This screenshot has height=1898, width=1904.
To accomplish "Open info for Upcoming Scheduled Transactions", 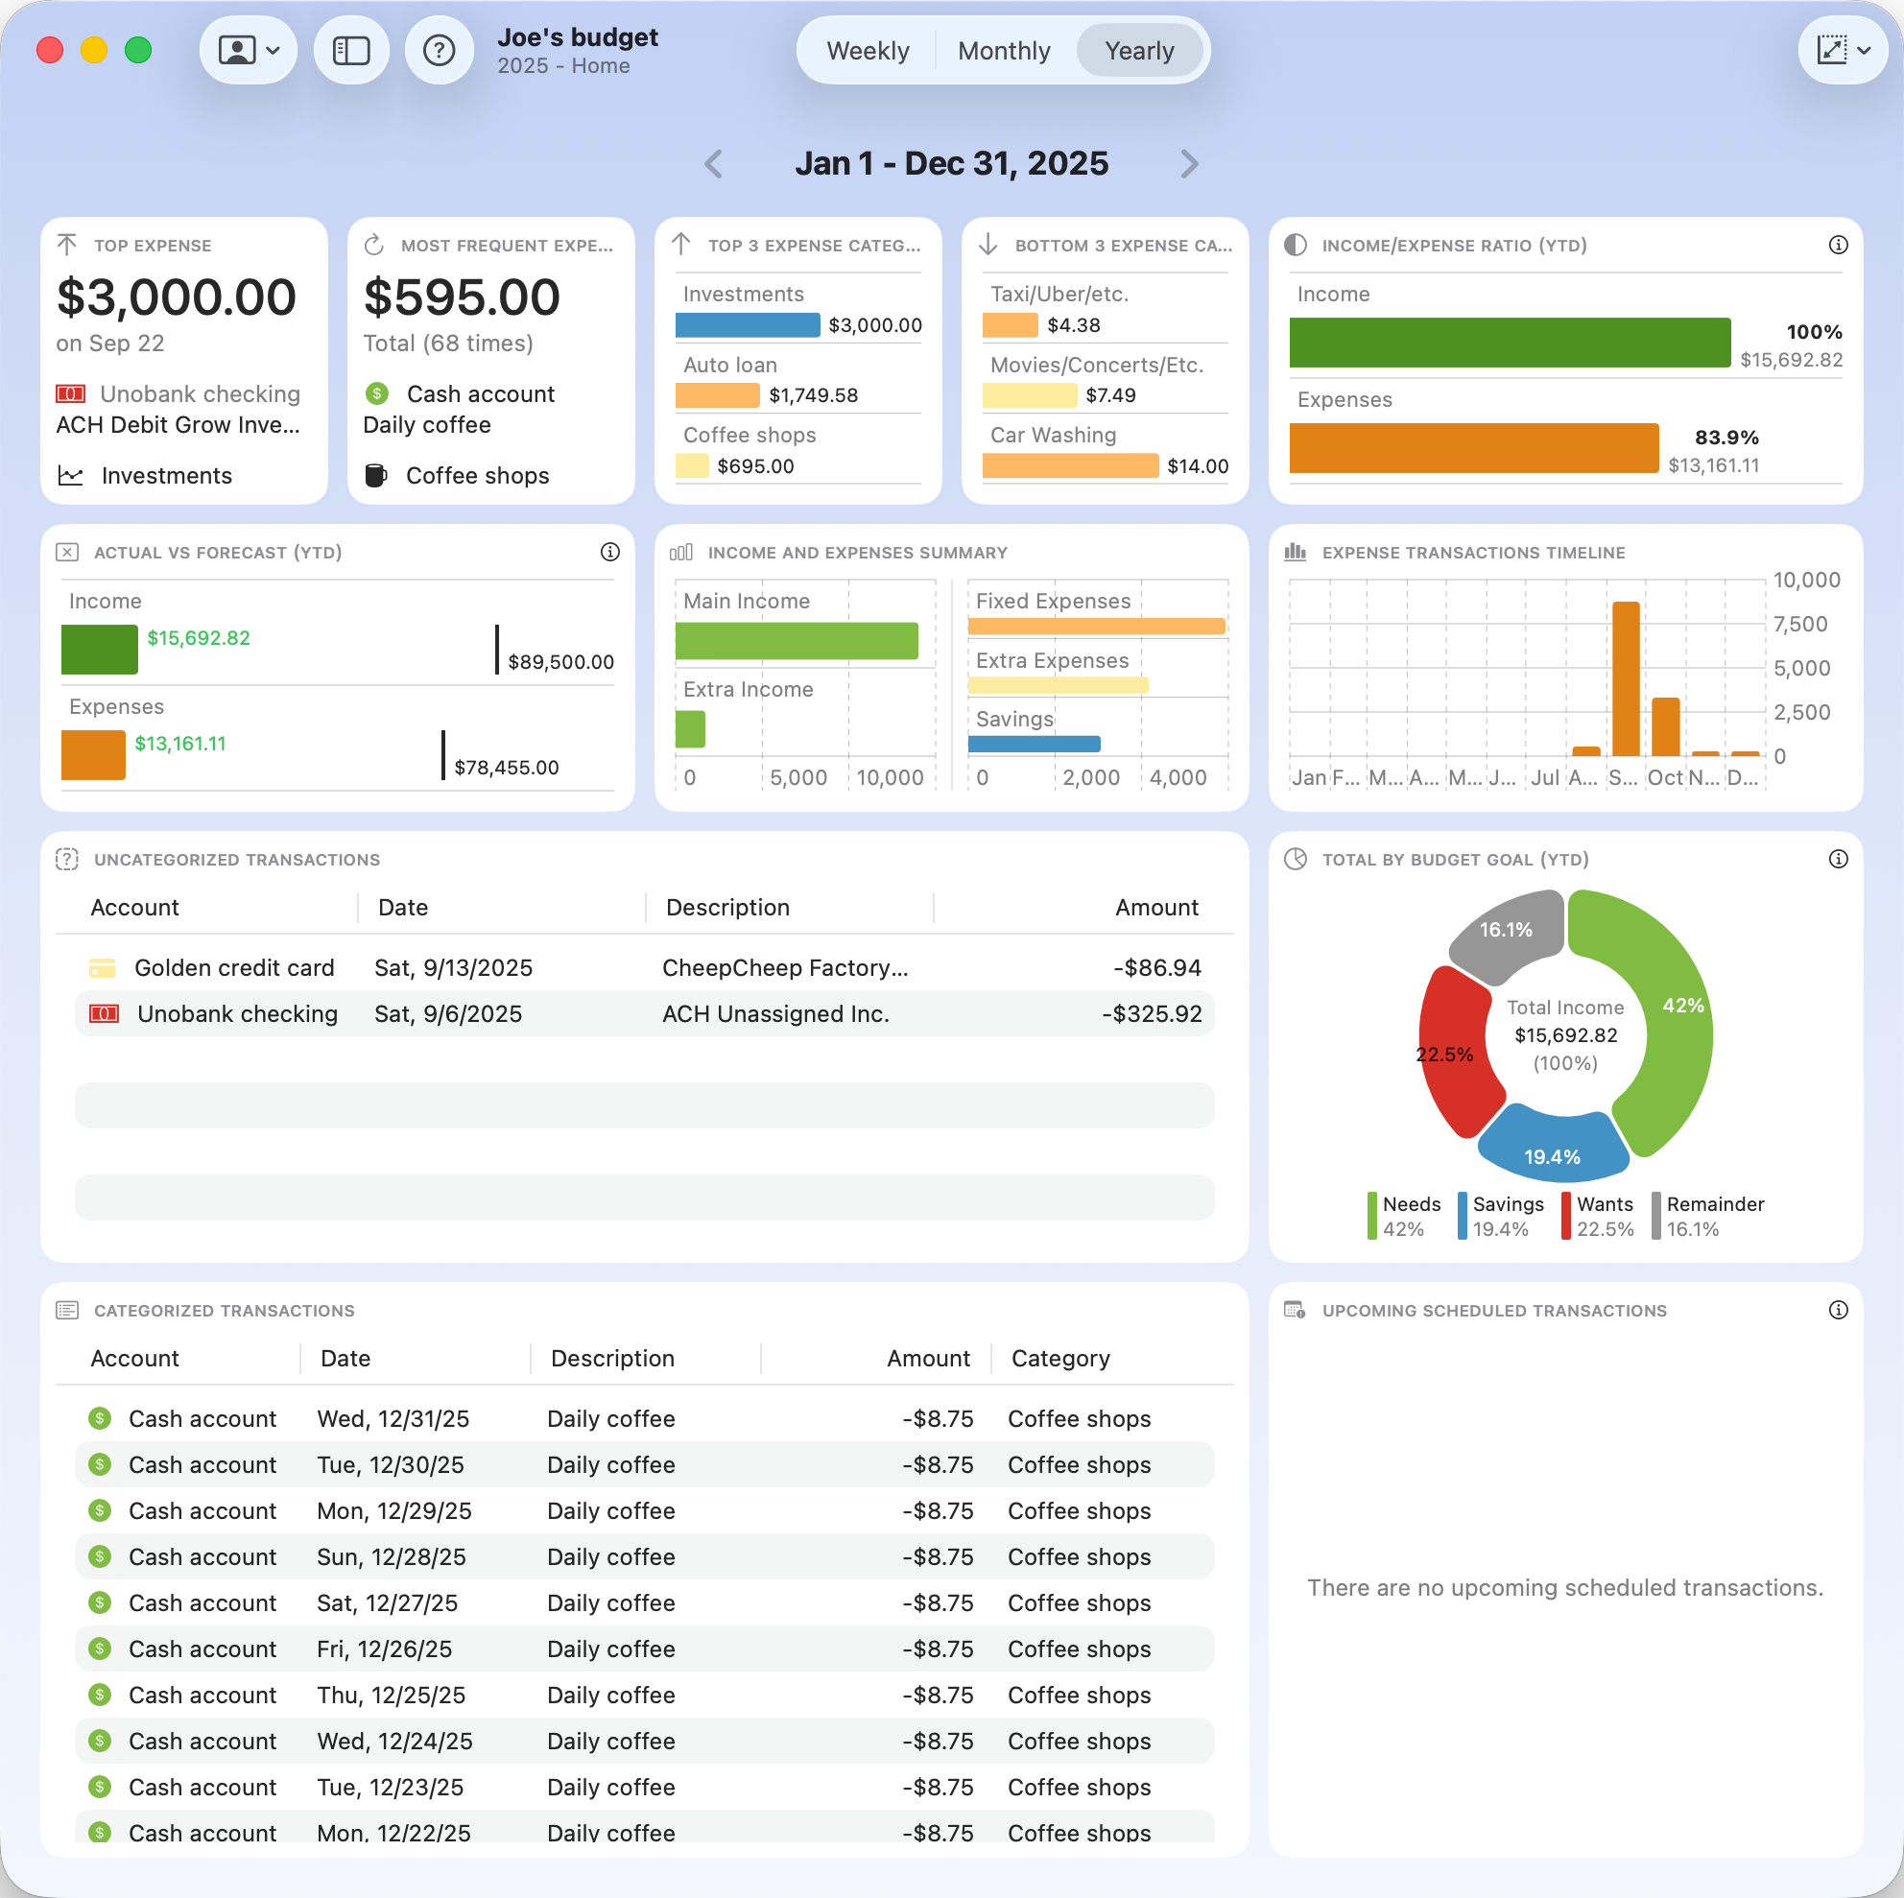I will [x=1838, y=1311].
